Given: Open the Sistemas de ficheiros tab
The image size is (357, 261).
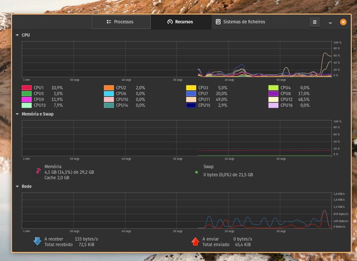Looking at the screenshot, I should (240, 22).
